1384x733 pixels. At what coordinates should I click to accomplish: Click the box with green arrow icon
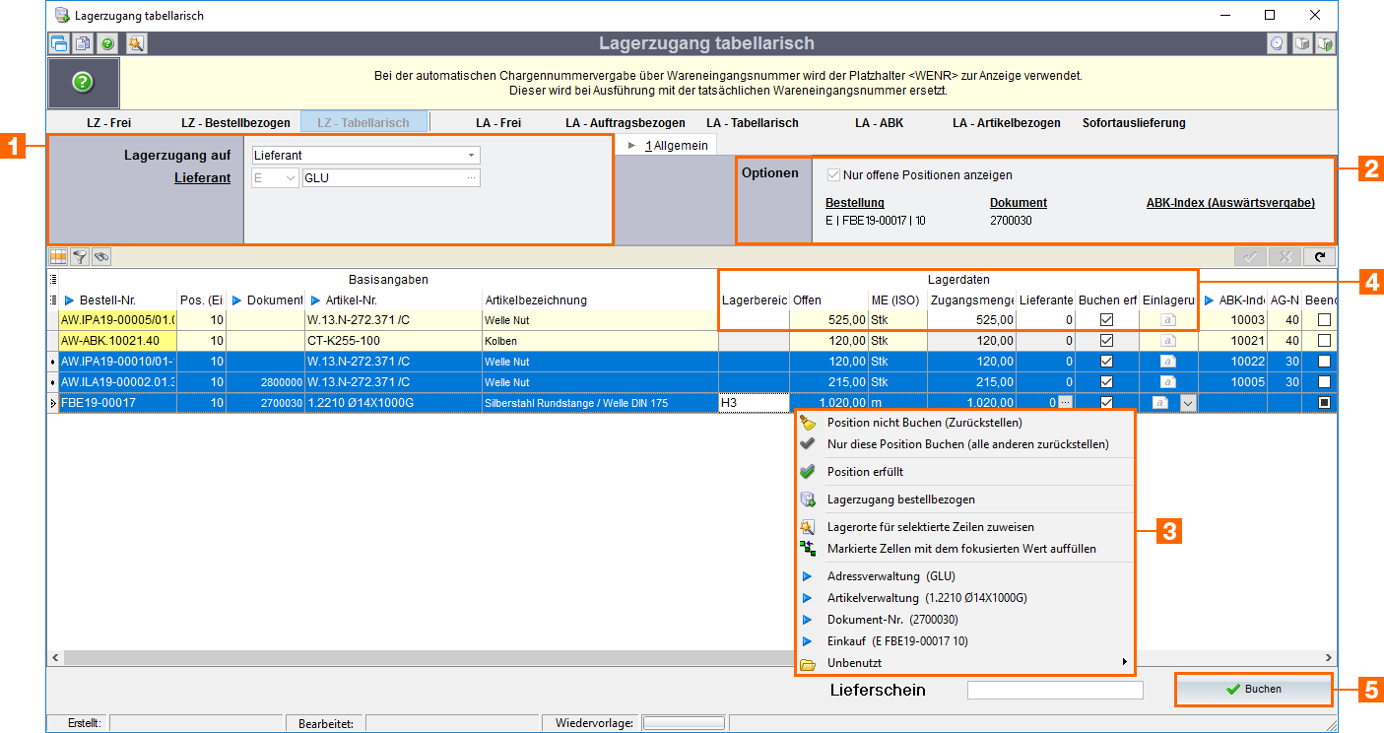[x=1326, y=43]
